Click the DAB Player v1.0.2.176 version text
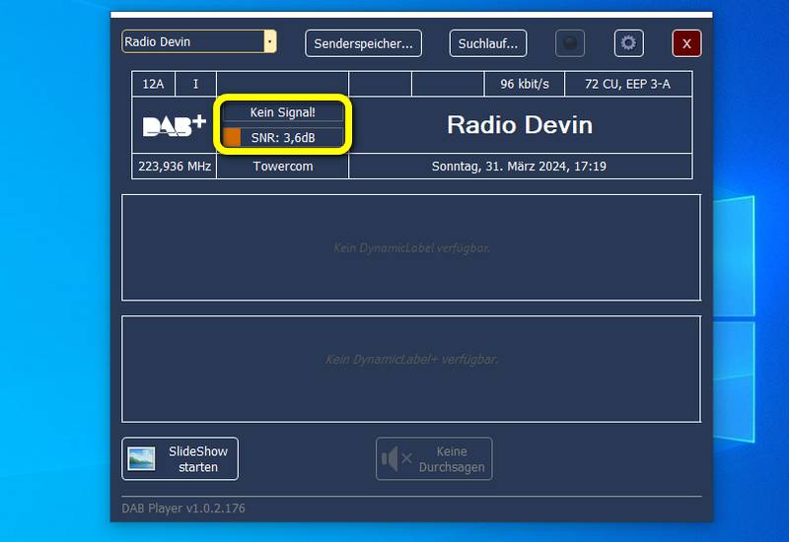The image size is (789, 542). coord(183,508)
